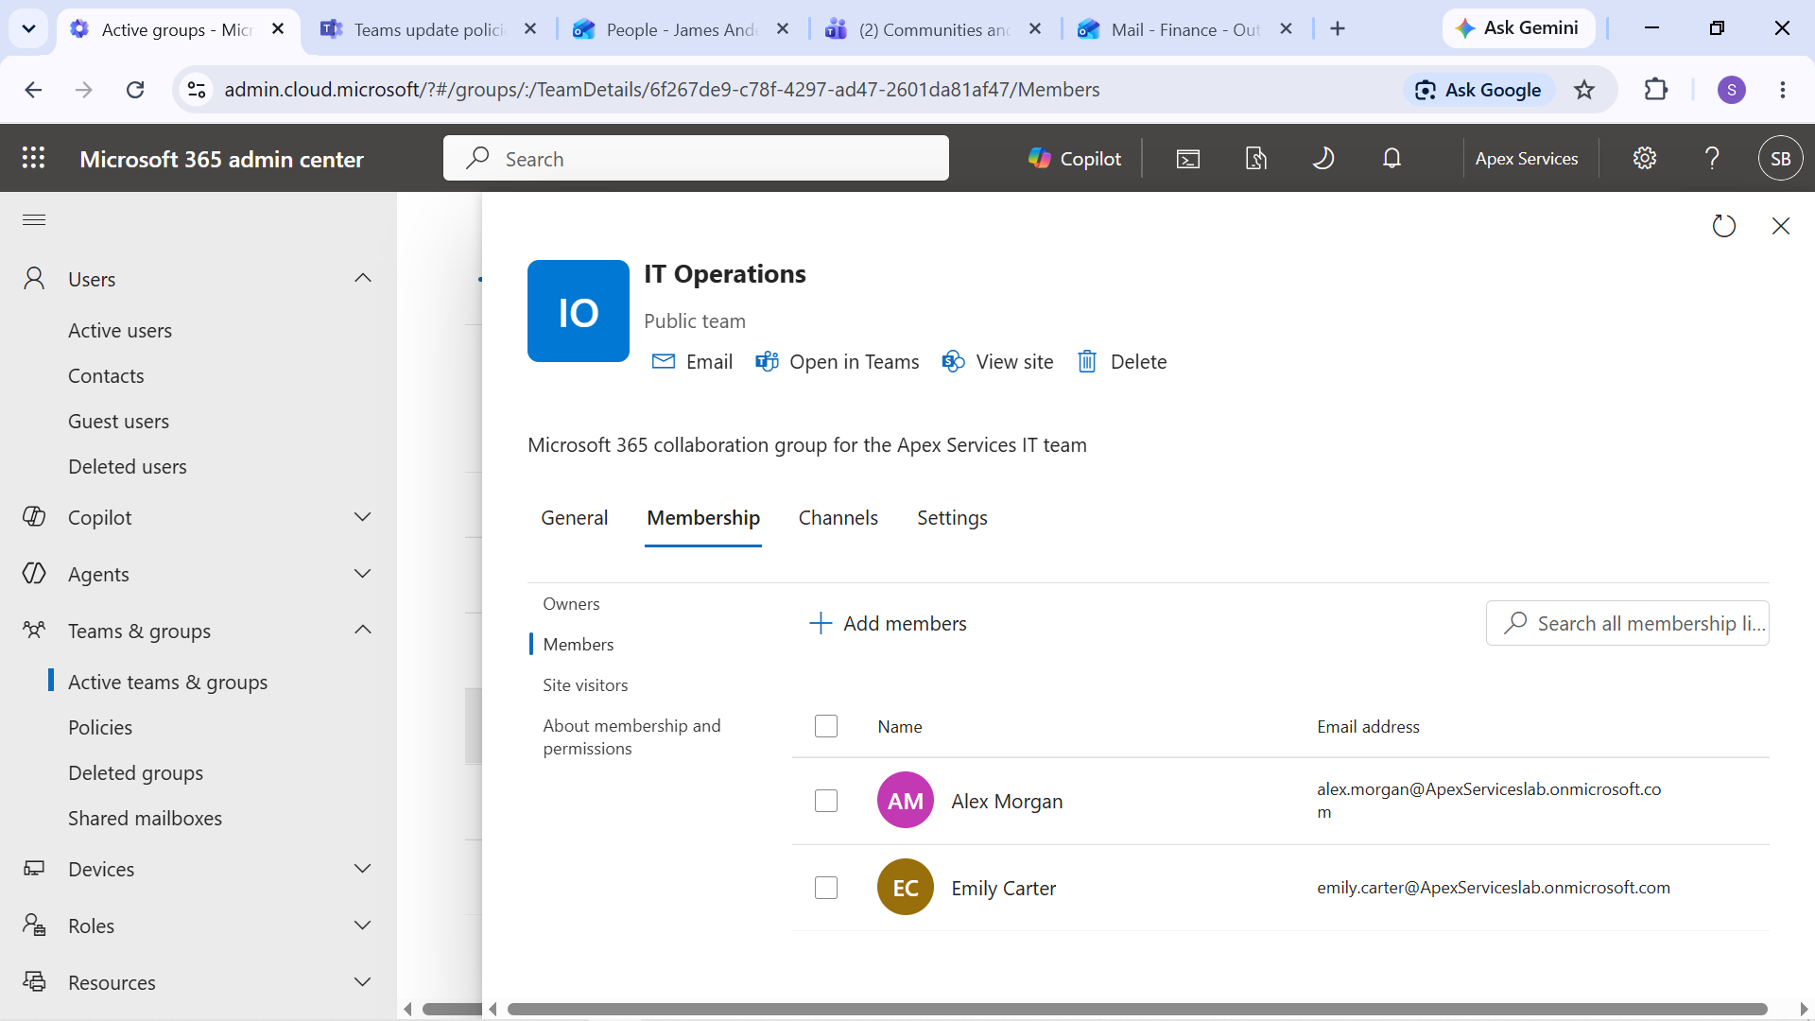Expand the Resources navigation section

click(363, 982)
